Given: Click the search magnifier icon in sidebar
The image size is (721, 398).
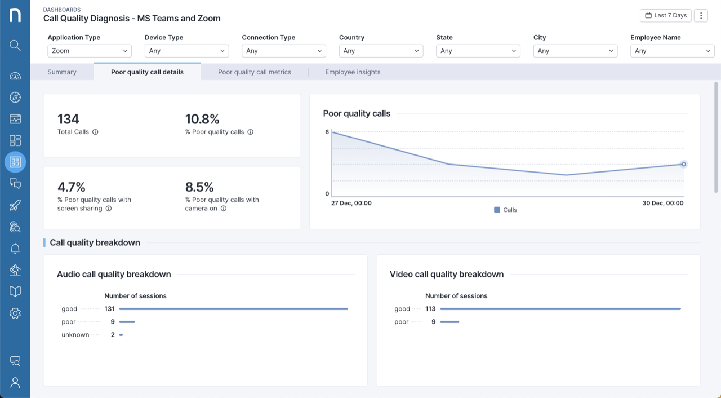Looking at the screenshot, I should coord(15,45).
